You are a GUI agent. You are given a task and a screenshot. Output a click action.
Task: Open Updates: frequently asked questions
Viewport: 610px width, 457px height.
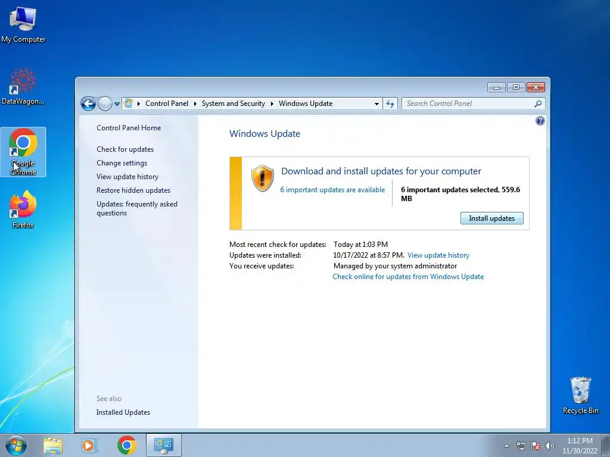[x=137, y=208]
